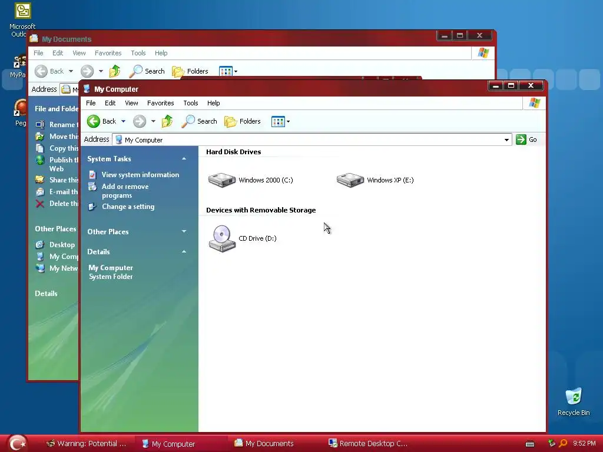Open the Favorites menu in My Computer
Viewport: 603px width, 452px height.
[x=160, y=103]
